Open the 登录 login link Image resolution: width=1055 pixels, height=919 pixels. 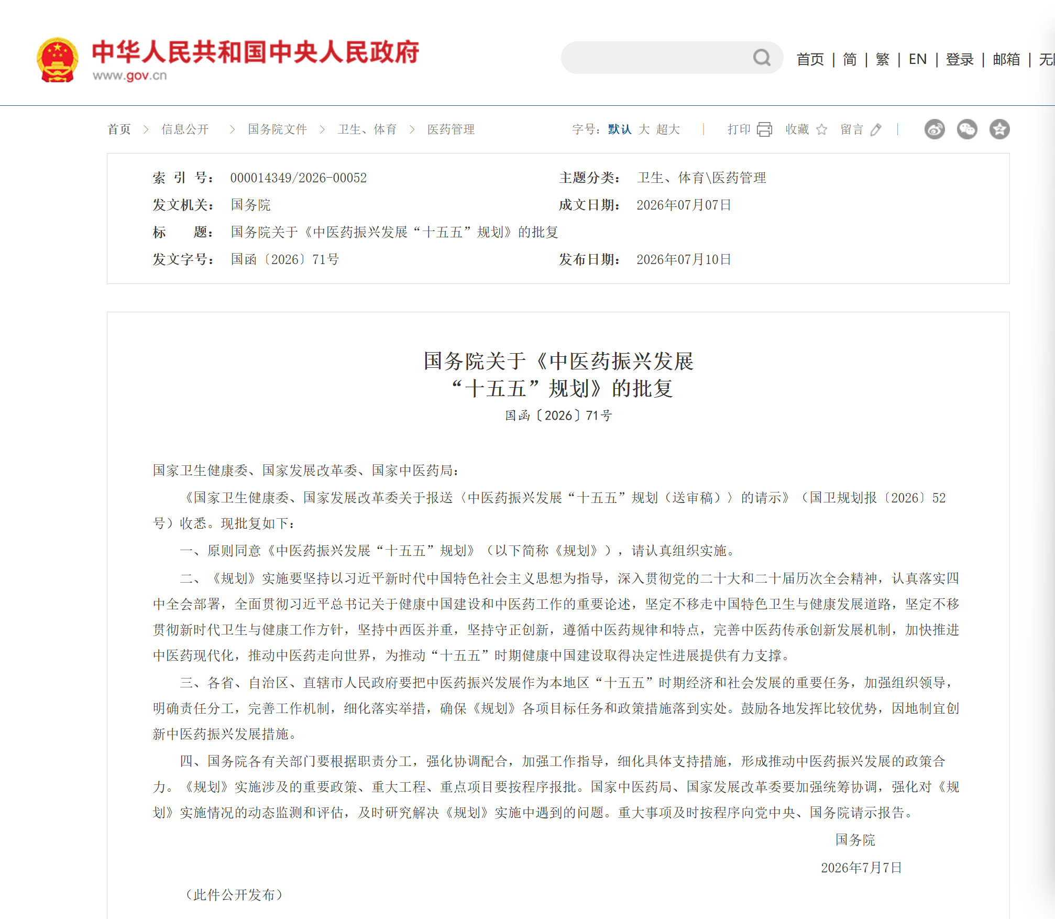pyautogui.click(x=960, y=59)
